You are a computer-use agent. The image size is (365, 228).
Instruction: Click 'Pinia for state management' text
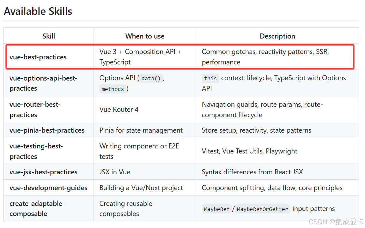141,130
